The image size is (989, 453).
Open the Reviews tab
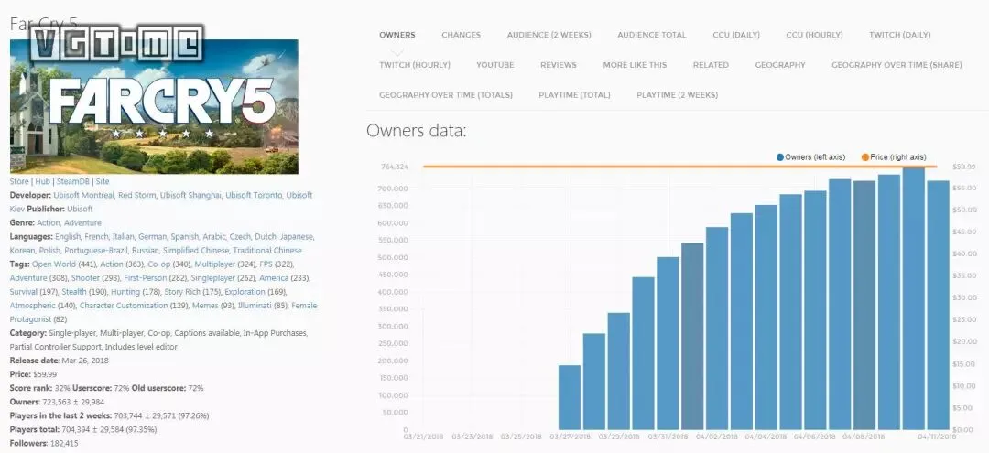click(559, 65)
